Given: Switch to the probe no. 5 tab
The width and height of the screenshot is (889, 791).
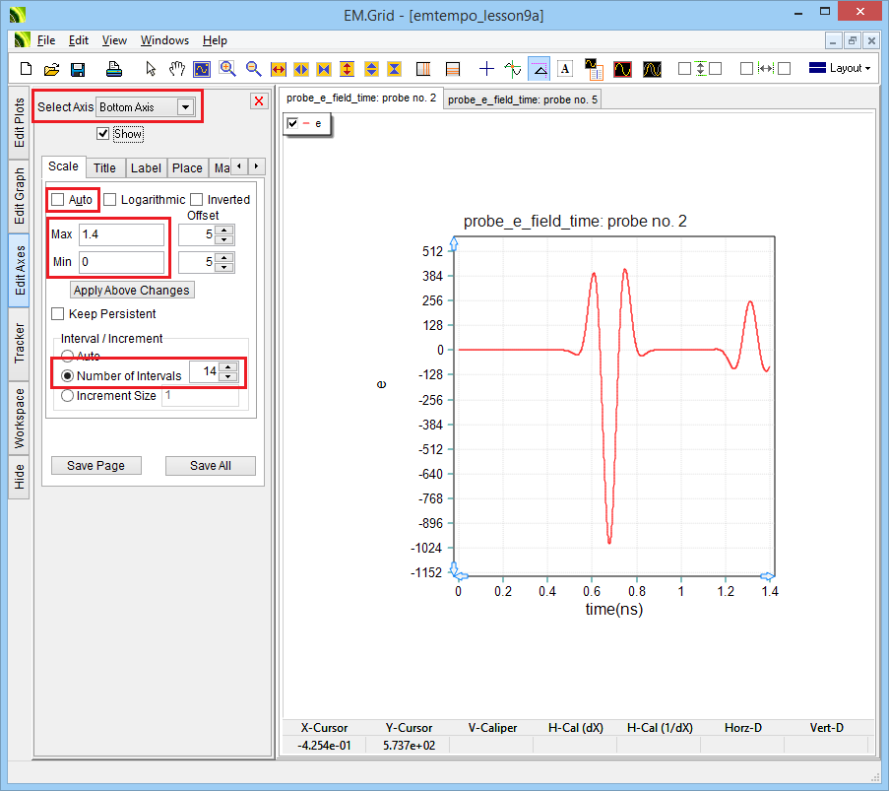Looking at the screenshot, I should (522, 99).
